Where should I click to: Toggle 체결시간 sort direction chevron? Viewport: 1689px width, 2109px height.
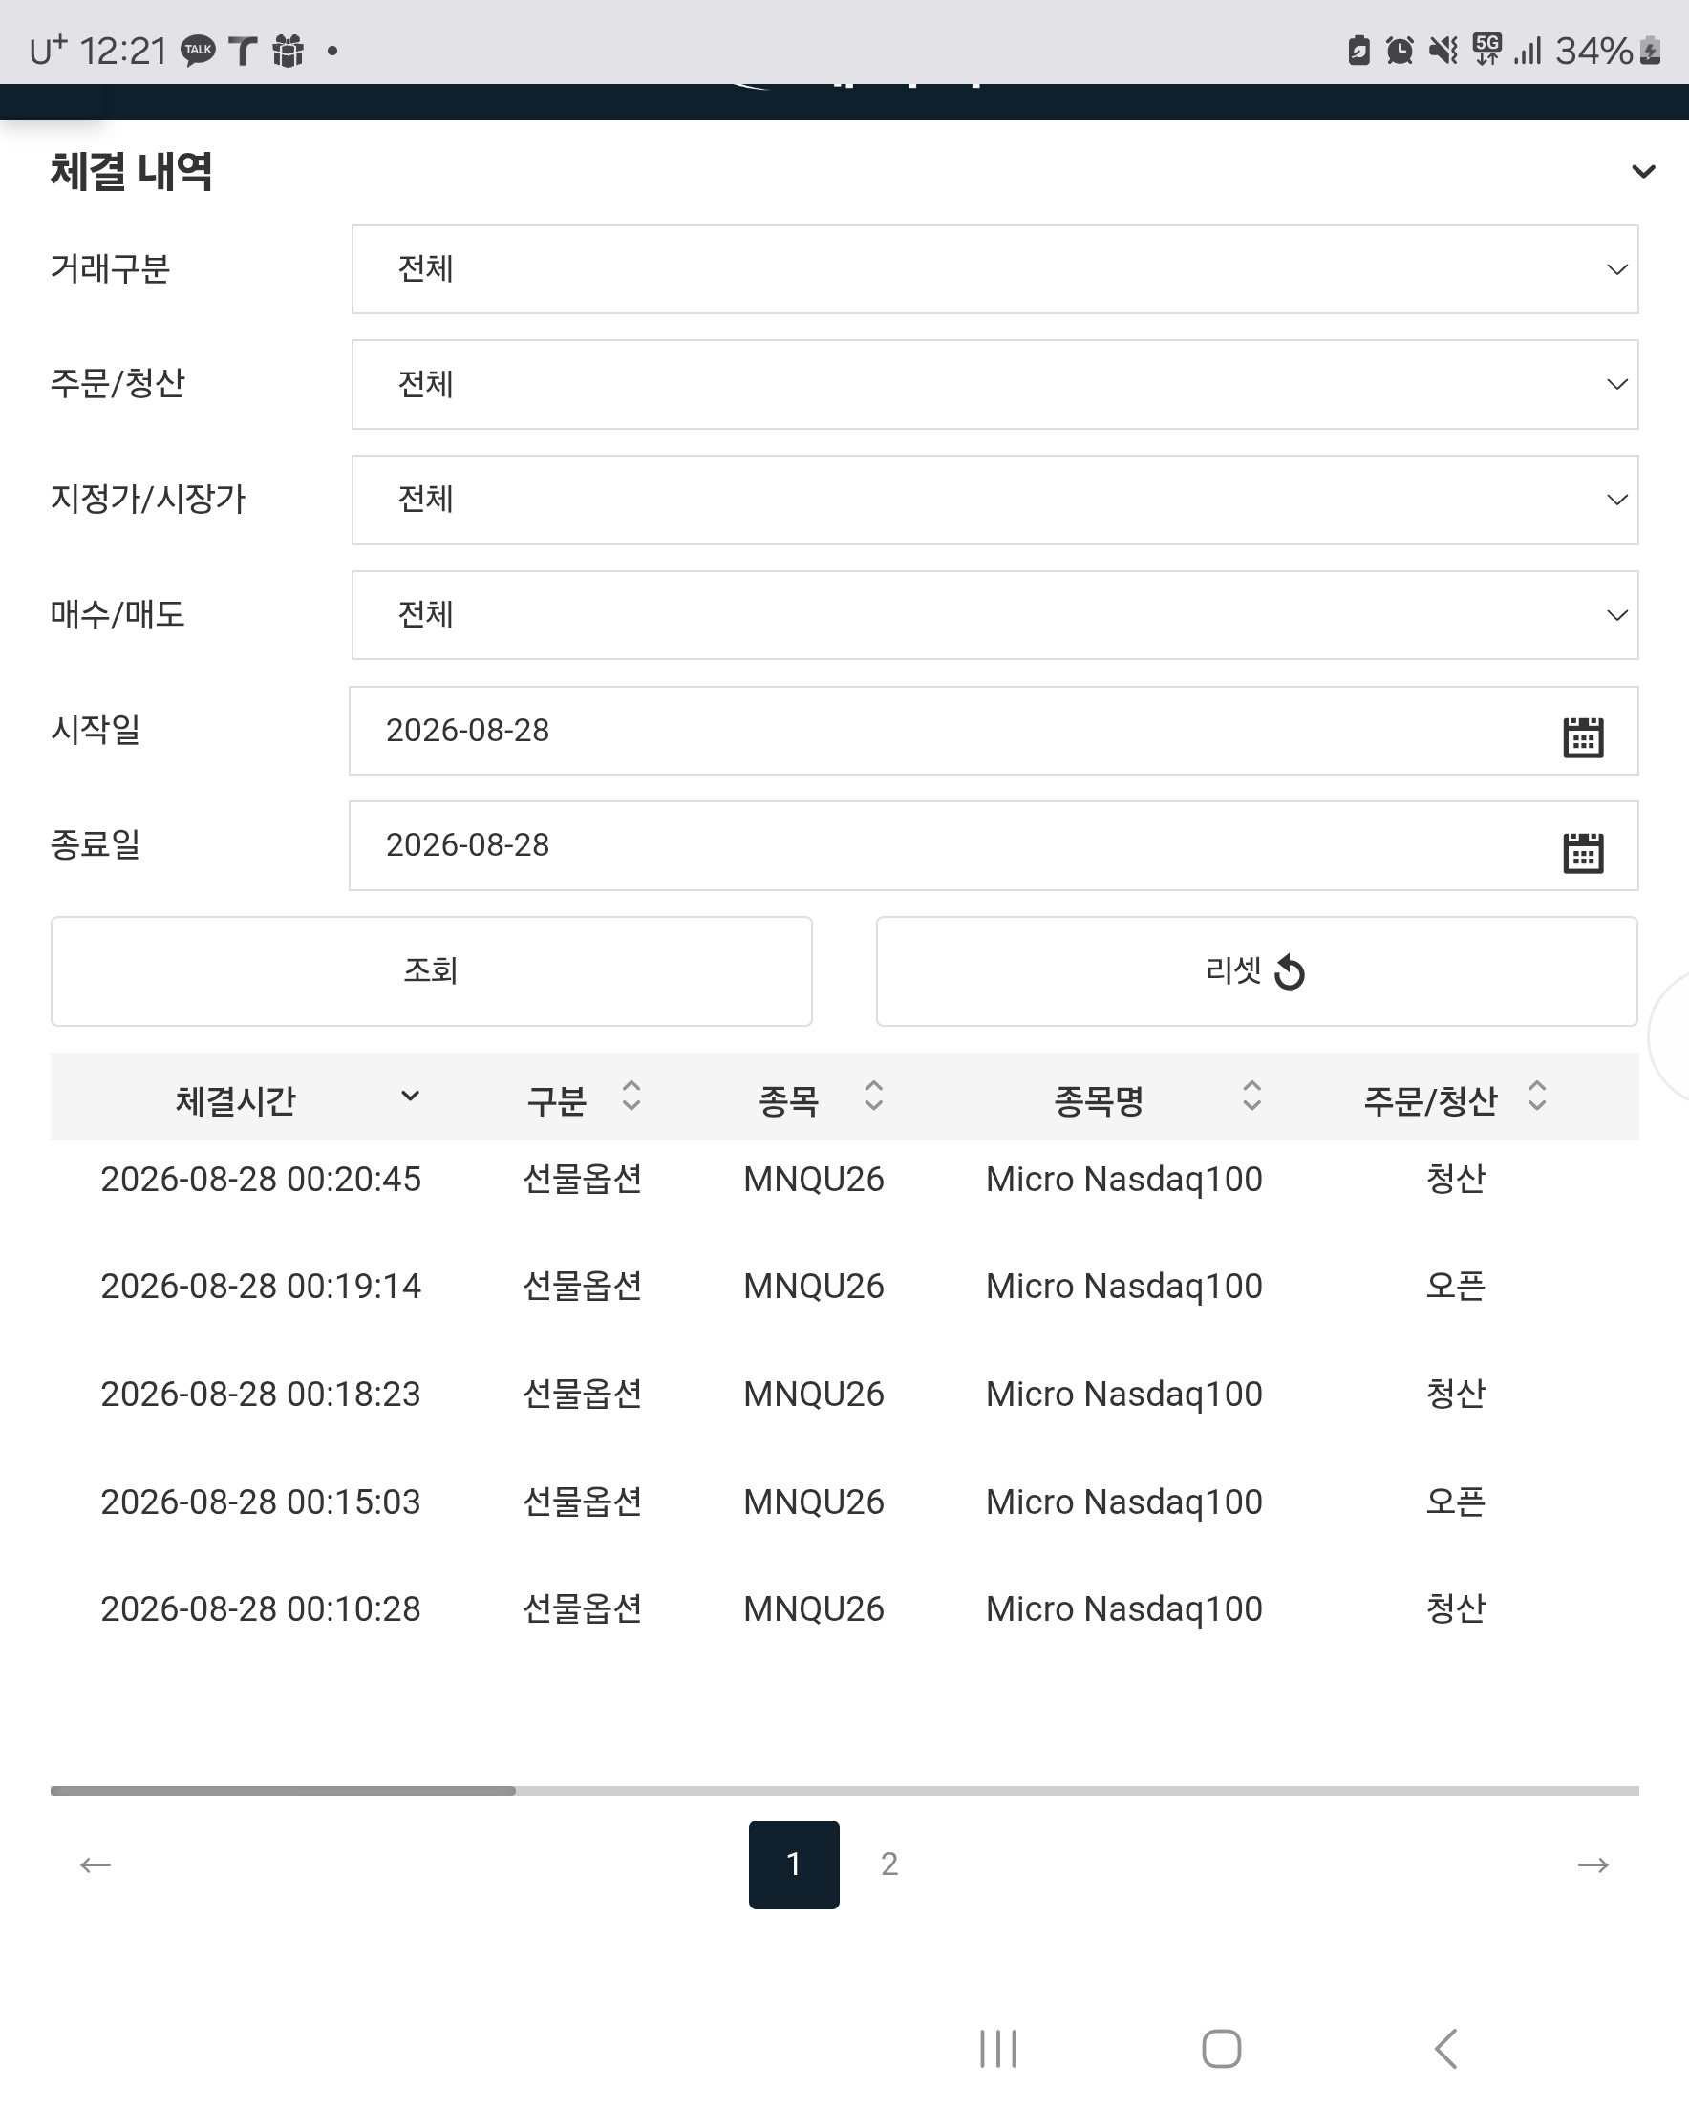point(410,1096)
